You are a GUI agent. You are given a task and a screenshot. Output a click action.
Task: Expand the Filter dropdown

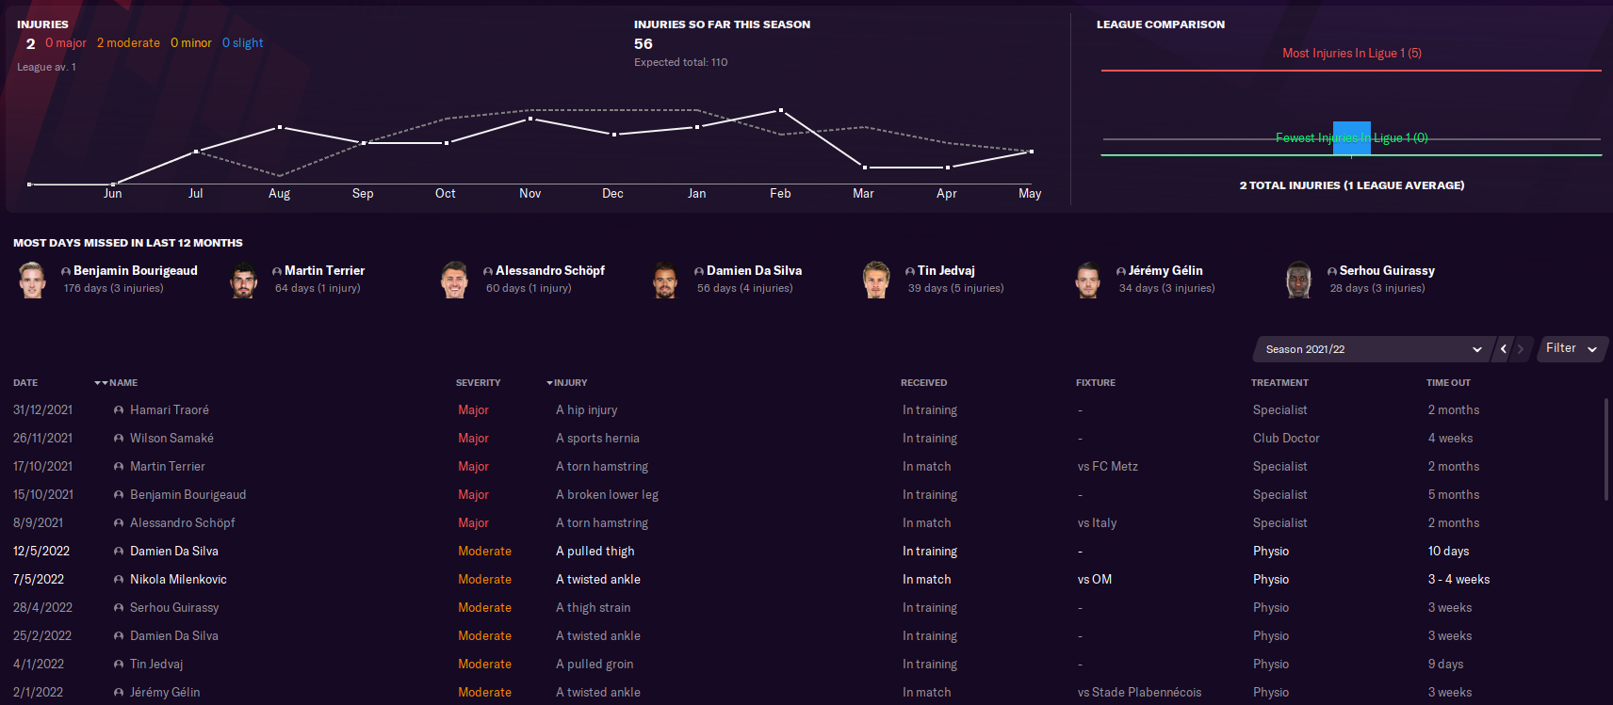tap(1572, 348)
